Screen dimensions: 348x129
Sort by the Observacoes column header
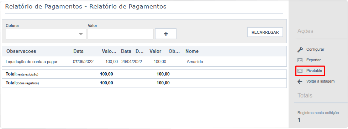(21, 51)
